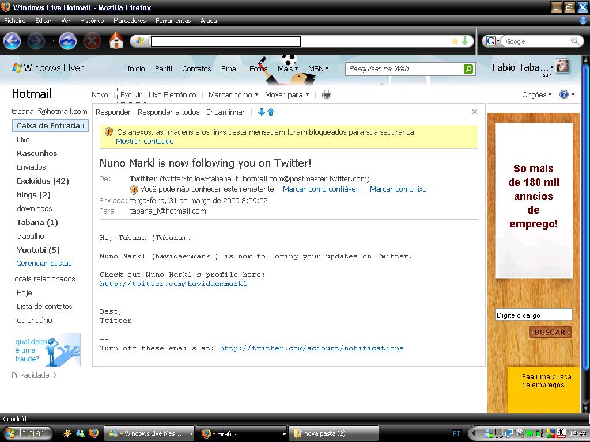
Task: Reload the page with the refresh icon
Action: coord(68,41)
